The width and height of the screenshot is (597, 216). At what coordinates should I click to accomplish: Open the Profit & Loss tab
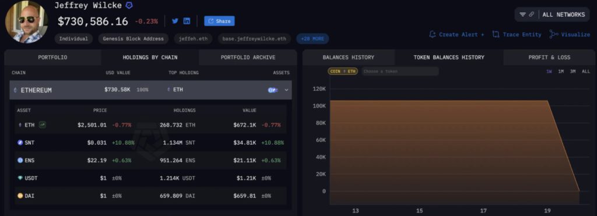tap(549, 57)
